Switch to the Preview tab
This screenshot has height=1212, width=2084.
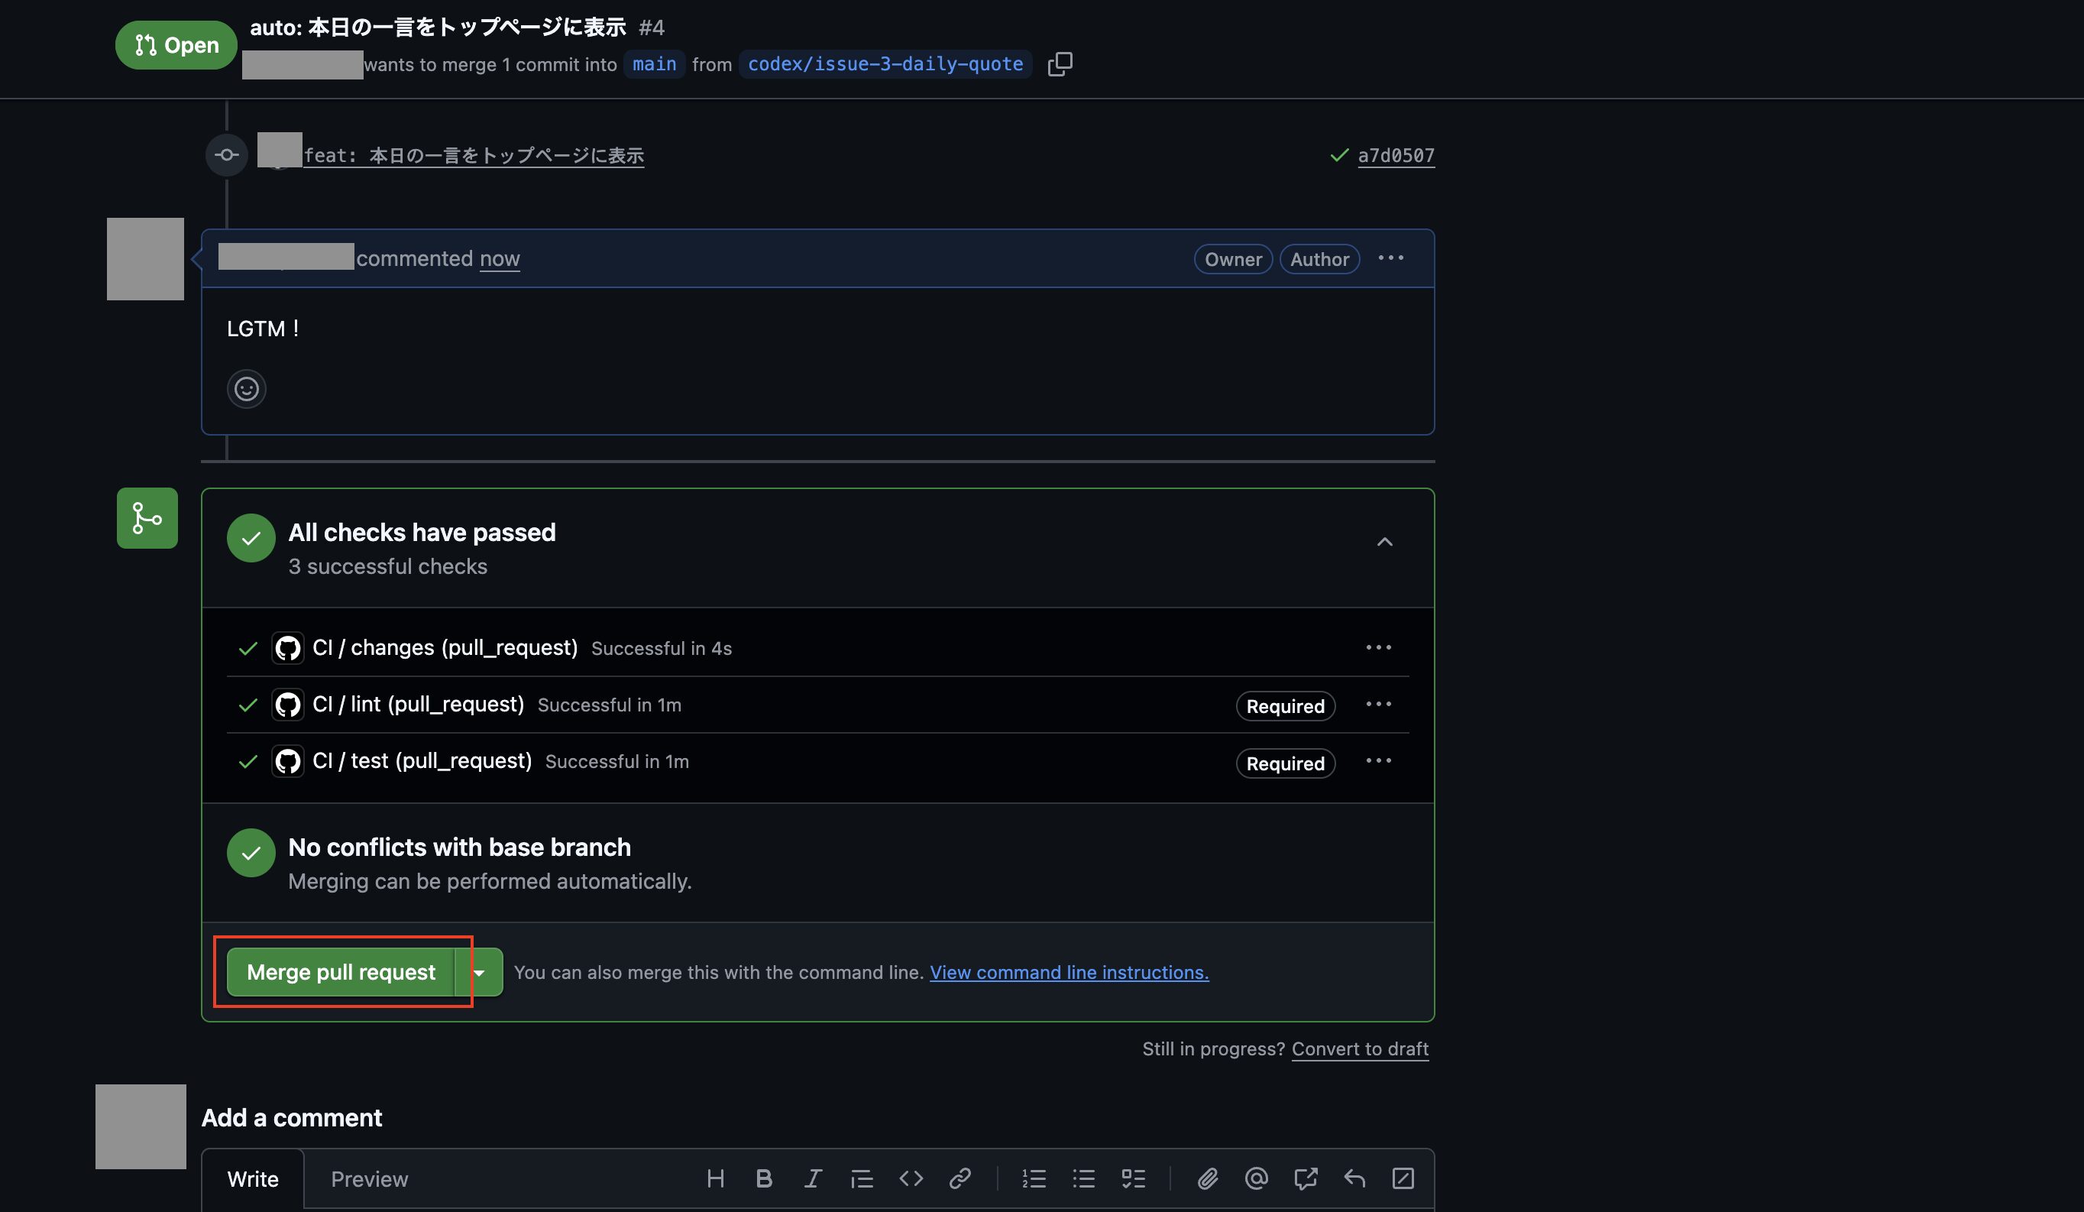click(x=369, y=1179)
